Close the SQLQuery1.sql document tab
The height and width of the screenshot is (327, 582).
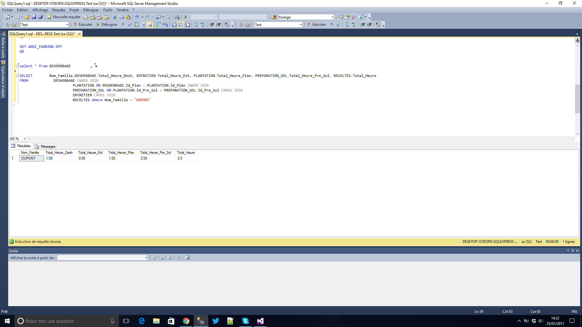[x=79, y=34]
